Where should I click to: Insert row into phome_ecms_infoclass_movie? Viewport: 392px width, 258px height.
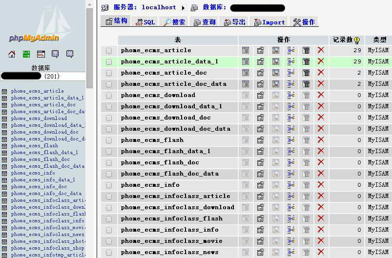(x=291, y=241)
